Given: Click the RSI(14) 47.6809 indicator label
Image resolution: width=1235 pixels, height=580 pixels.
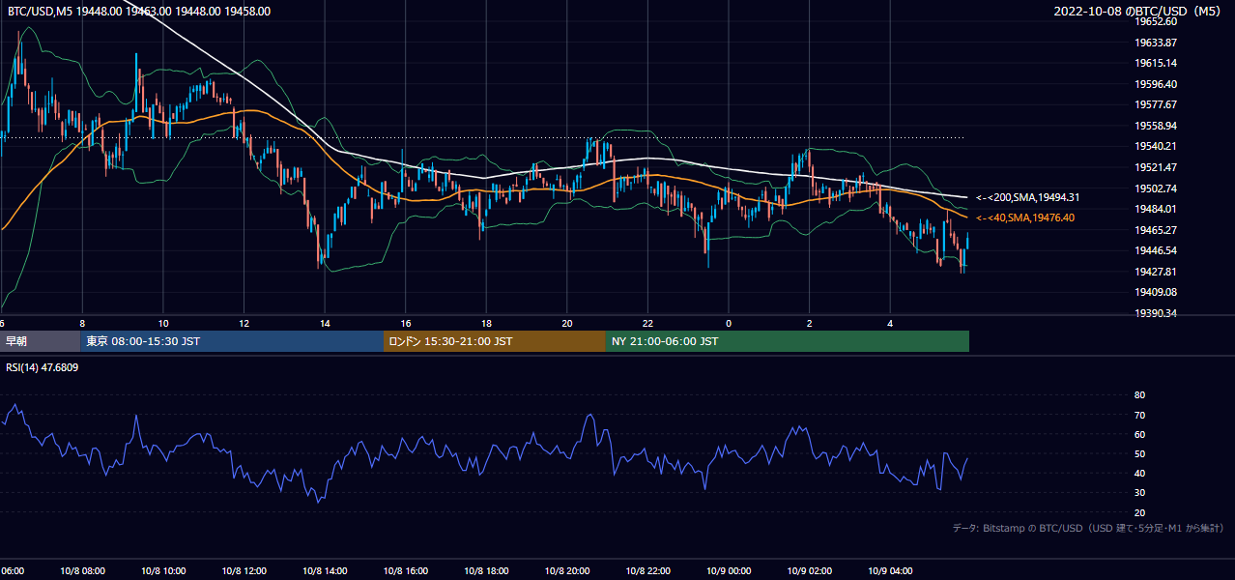Looking at the screenshot, I should point(43,367).
